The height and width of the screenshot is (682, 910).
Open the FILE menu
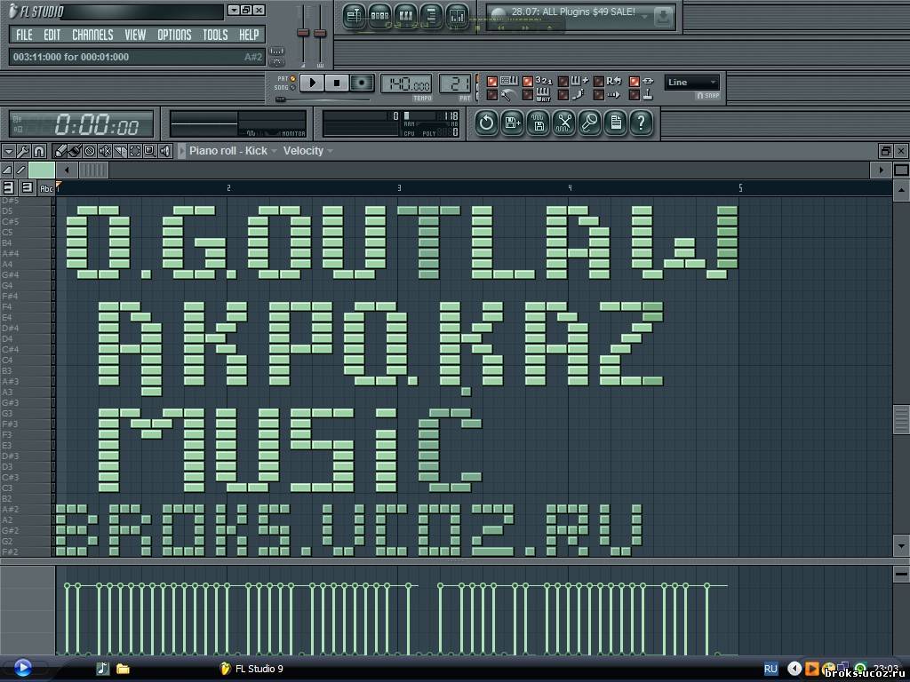24,36
